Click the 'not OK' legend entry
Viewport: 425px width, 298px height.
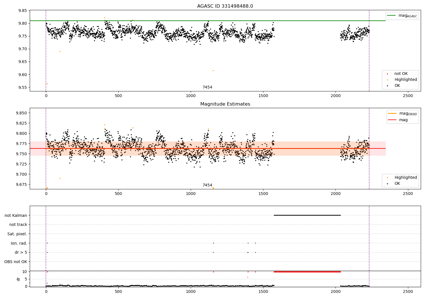click(x=401, y=74)
